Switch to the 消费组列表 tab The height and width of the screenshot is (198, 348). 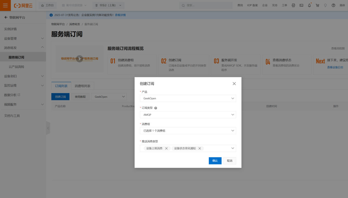click(83, 86)
